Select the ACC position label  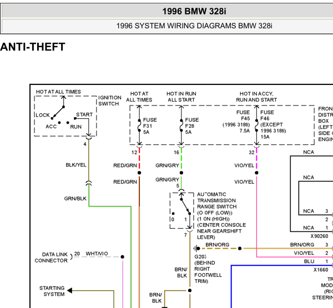pyautogui.click(x=51, y=127)
